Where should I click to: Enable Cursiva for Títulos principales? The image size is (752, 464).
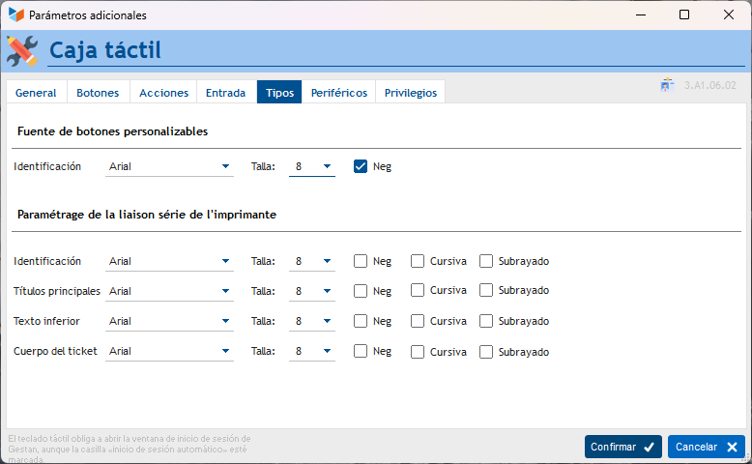[x=418, y=290]
